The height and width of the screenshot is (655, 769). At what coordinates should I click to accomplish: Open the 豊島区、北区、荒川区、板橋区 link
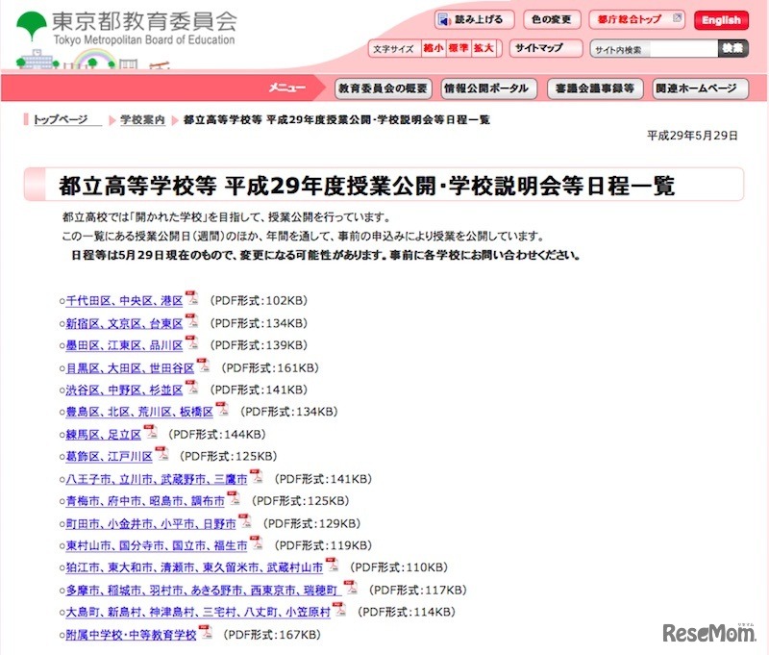pyautogui.click(x=139, y=412)
